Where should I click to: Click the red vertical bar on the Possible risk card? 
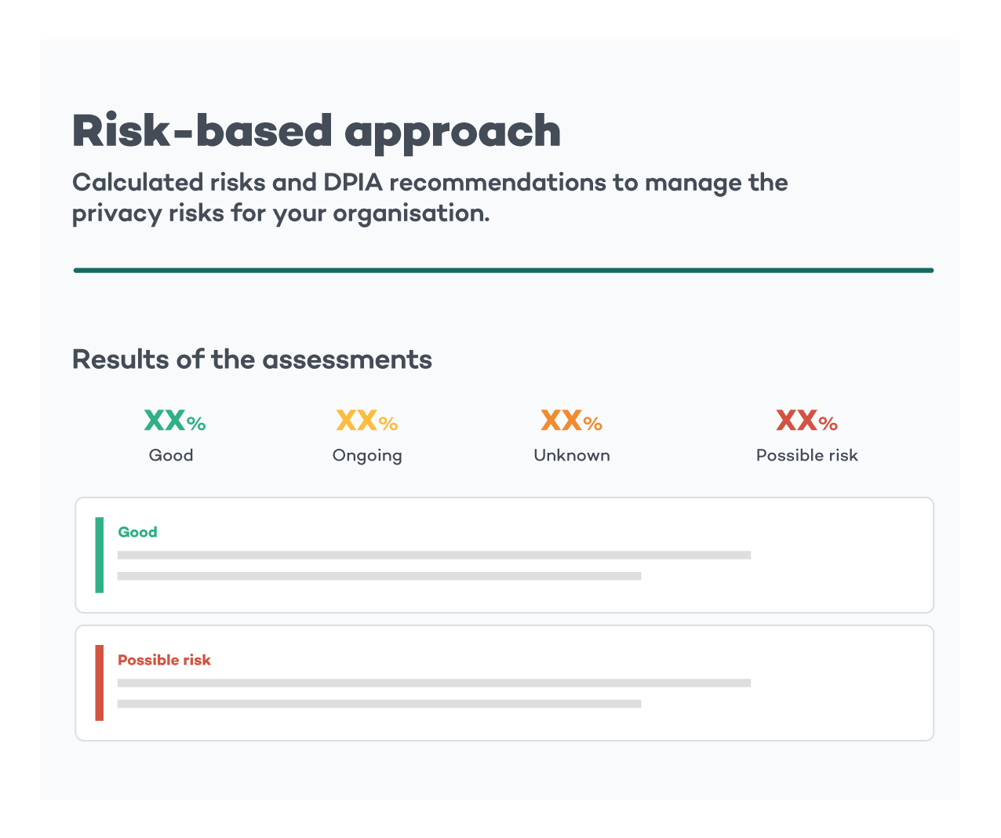[100, 683]
